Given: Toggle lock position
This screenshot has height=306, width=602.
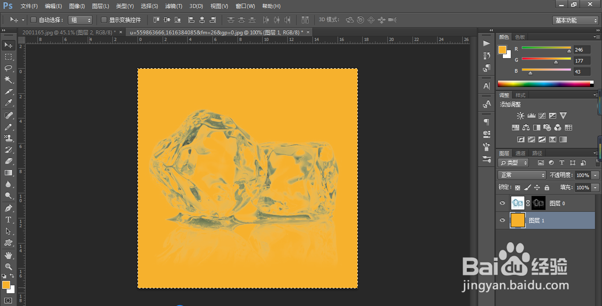Looking at the screenshot, I should (x=537, y=188).
